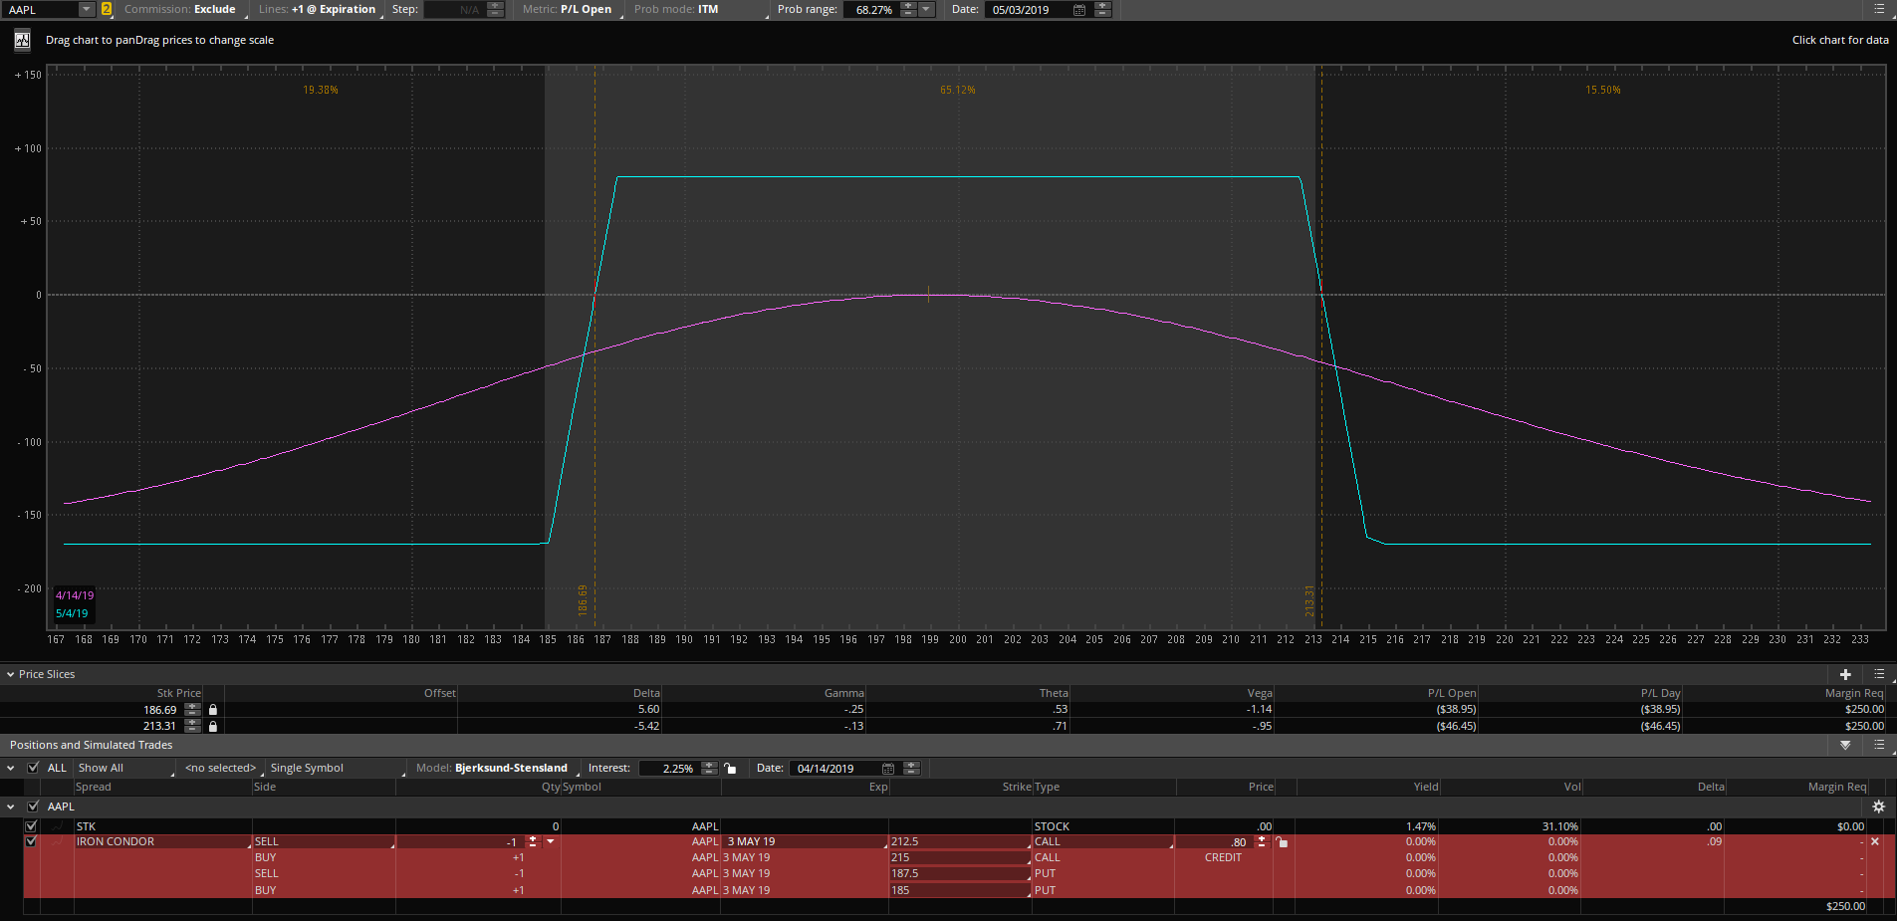Click chart line icon in STK row
1897x921 pixels.
(x=57, y=826)
